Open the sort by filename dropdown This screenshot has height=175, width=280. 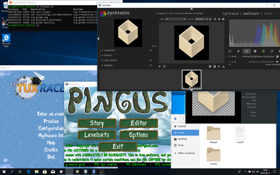coord(201,19)
